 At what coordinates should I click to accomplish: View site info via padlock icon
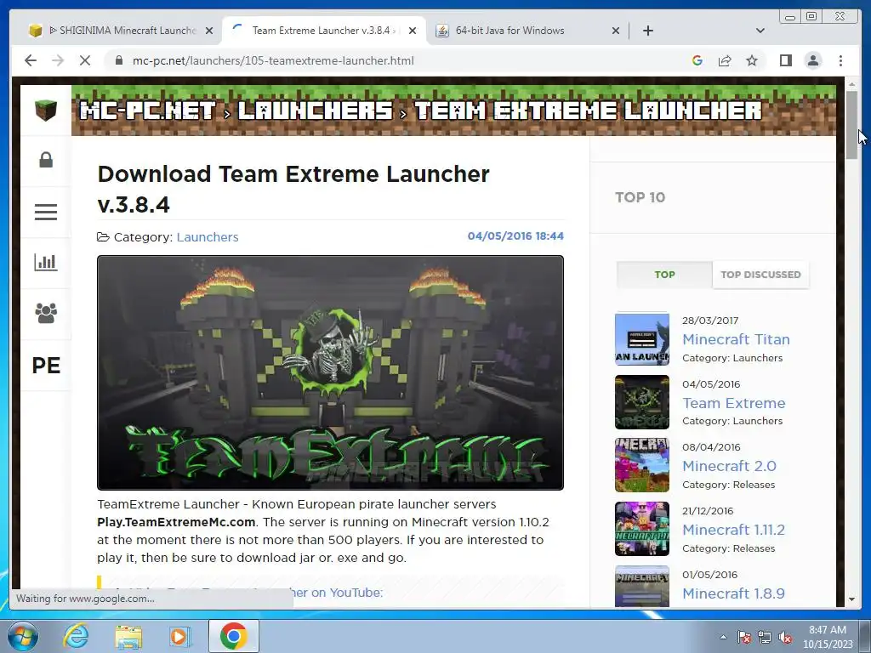(119, 60)
